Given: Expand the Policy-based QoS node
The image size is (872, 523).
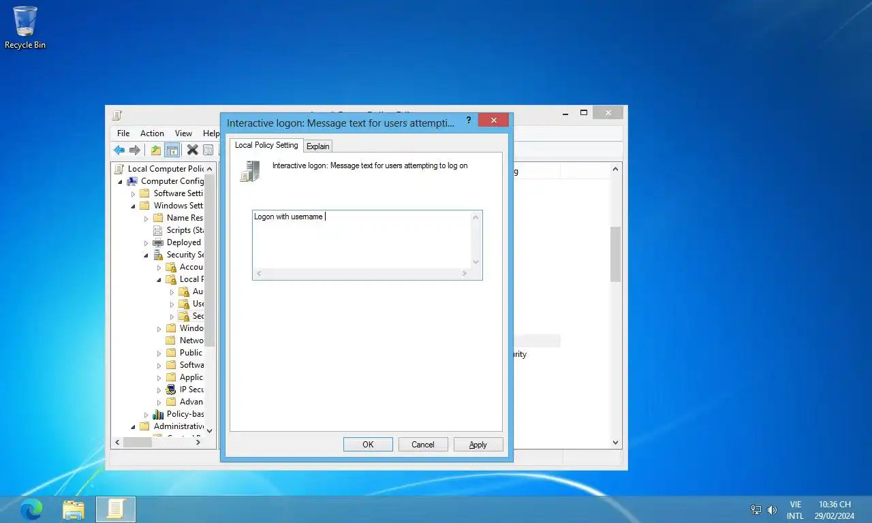Looking at the screenshot, I should click(x=146, y=414).
